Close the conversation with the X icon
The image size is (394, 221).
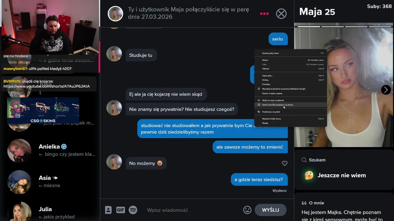tap(281, 14)
